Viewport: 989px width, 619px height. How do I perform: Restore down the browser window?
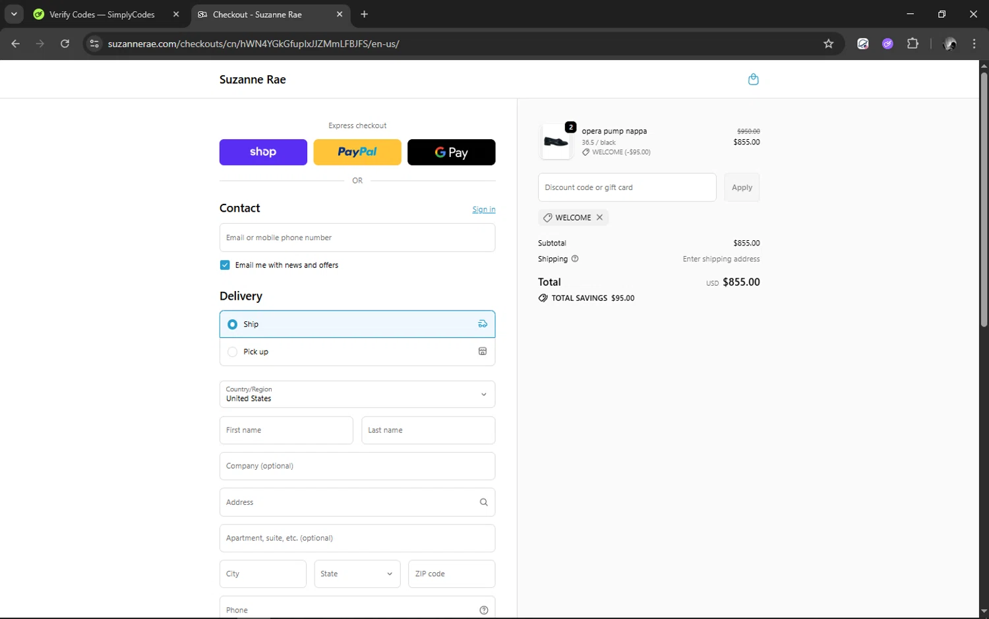[x=942, y=14]
